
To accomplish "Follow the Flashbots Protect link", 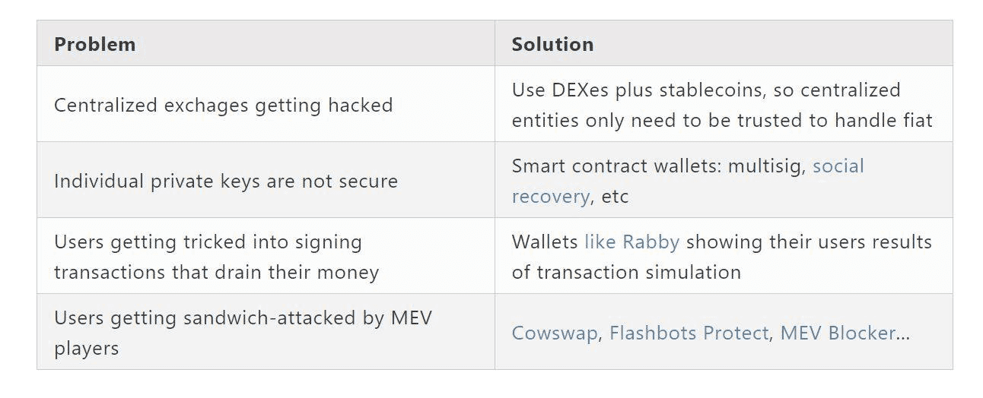I will [689, 333].
